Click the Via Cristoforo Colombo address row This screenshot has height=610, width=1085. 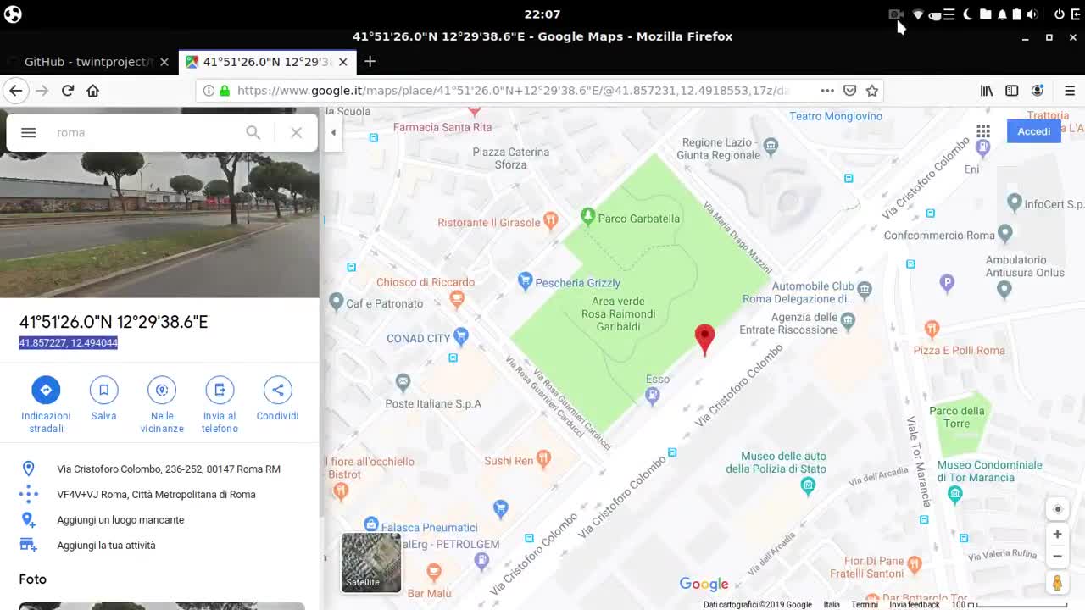159,469
